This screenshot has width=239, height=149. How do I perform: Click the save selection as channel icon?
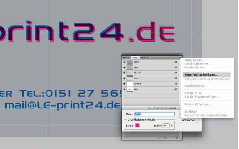coord(165,138)
